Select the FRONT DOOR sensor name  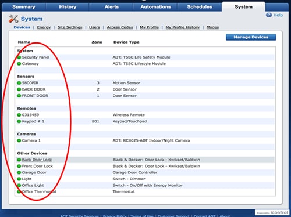[35, 96]
